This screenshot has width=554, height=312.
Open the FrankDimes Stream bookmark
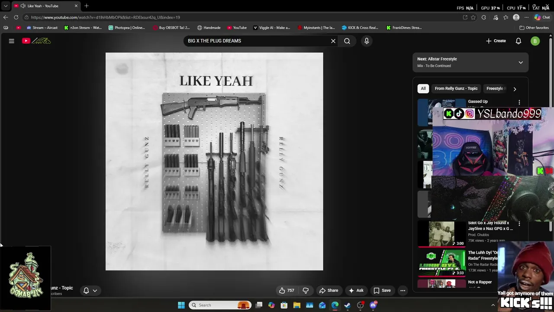pos(404,28)
